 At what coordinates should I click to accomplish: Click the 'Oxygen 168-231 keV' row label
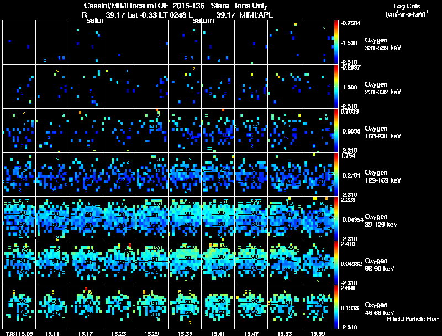[x=383, y=132]
